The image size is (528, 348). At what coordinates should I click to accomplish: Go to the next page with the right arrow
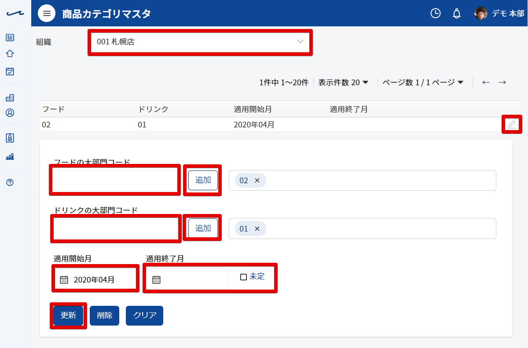pyautogui.click(x=502, y=82)
